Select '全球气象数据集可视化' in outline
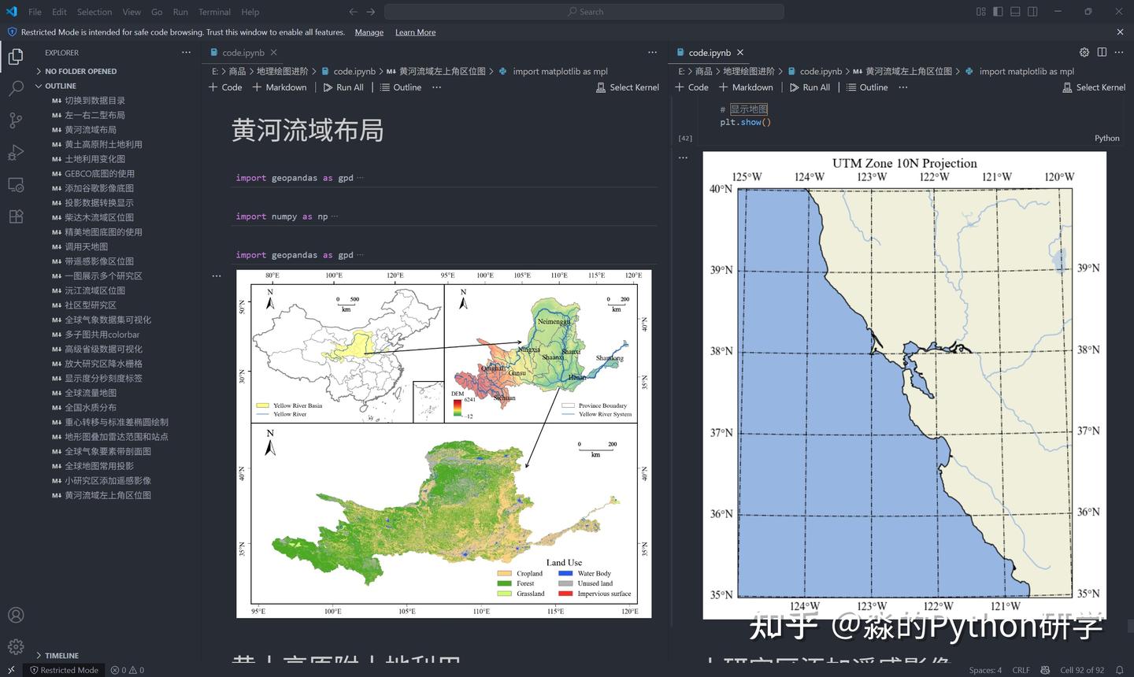1134x677 pixels. click(x=108, y=320)
